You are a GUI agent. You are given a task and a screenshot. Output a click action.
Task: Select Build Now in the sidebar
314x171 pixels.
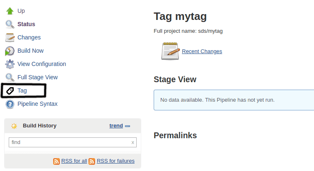click(30, 51)
